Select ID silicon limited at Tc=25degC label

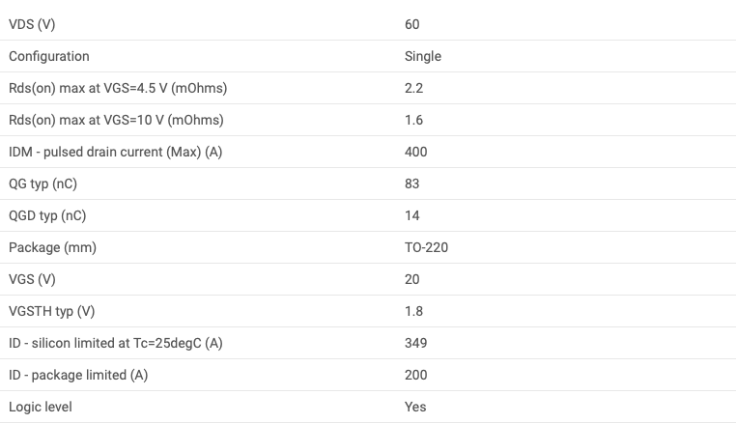pyautogui.click(x=116, y=343)
